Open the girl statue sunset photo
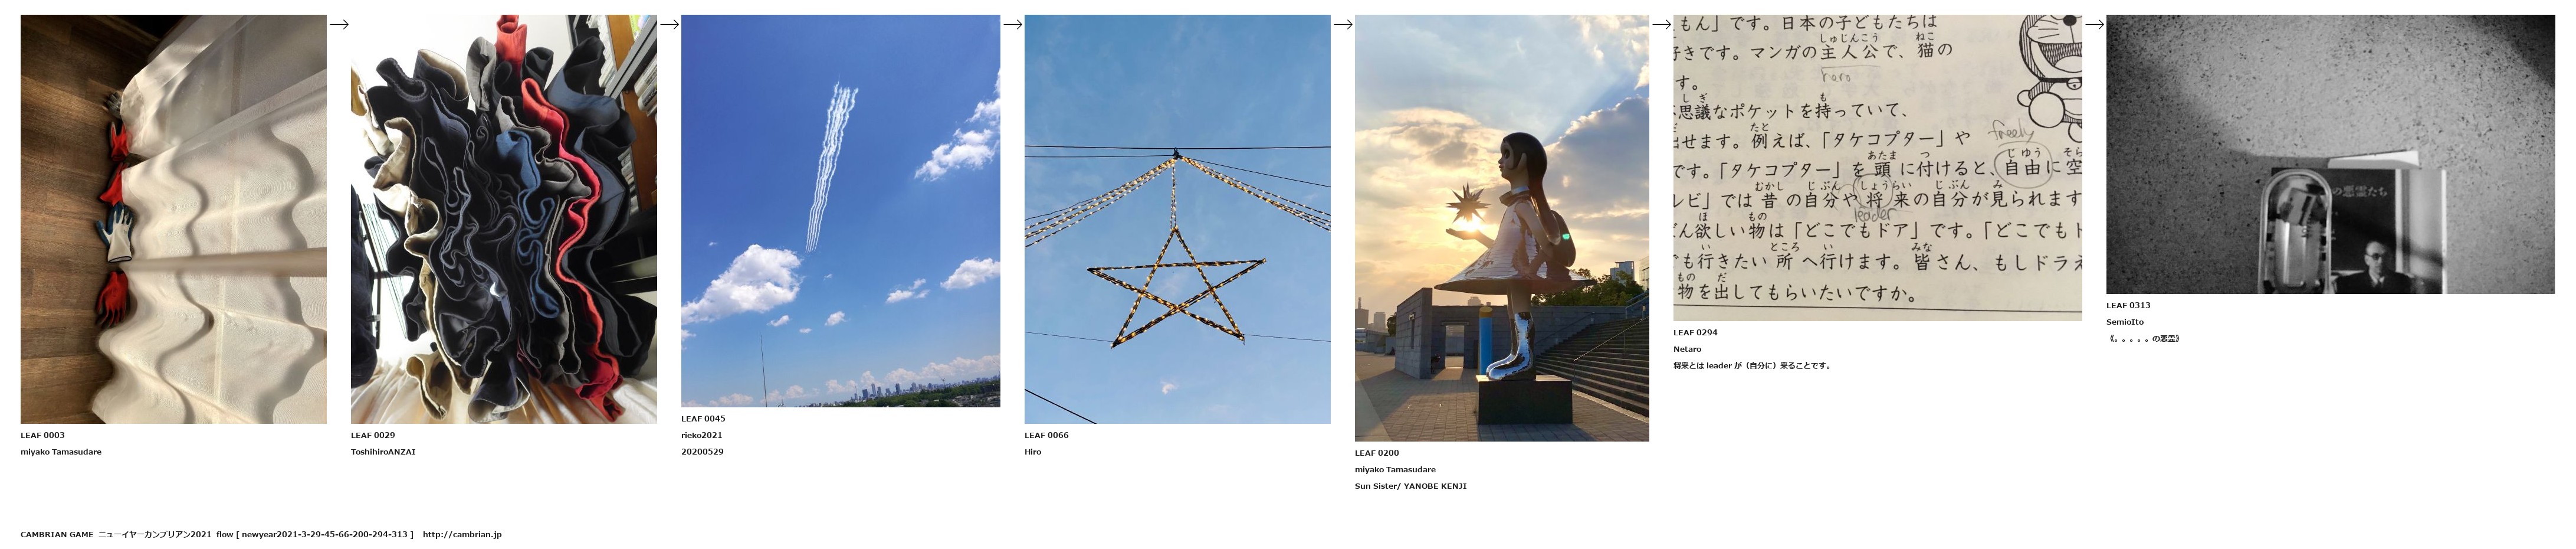 1502,228
